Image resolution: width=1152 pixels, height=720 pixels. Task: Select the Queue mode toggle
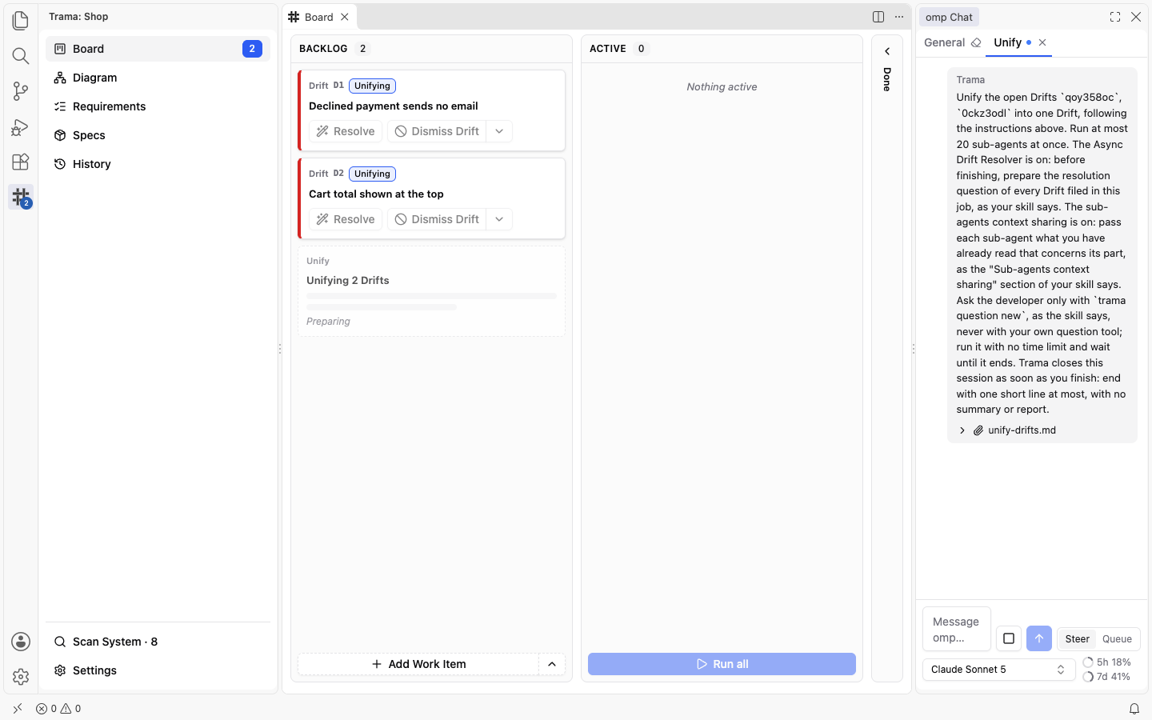1117,638
